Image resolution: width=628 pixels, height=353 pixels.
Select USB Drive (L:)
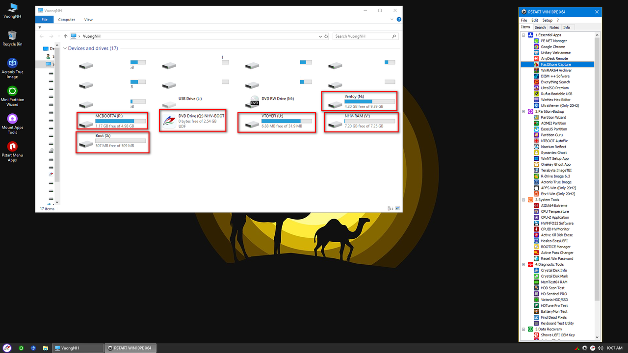pos(183,101)
